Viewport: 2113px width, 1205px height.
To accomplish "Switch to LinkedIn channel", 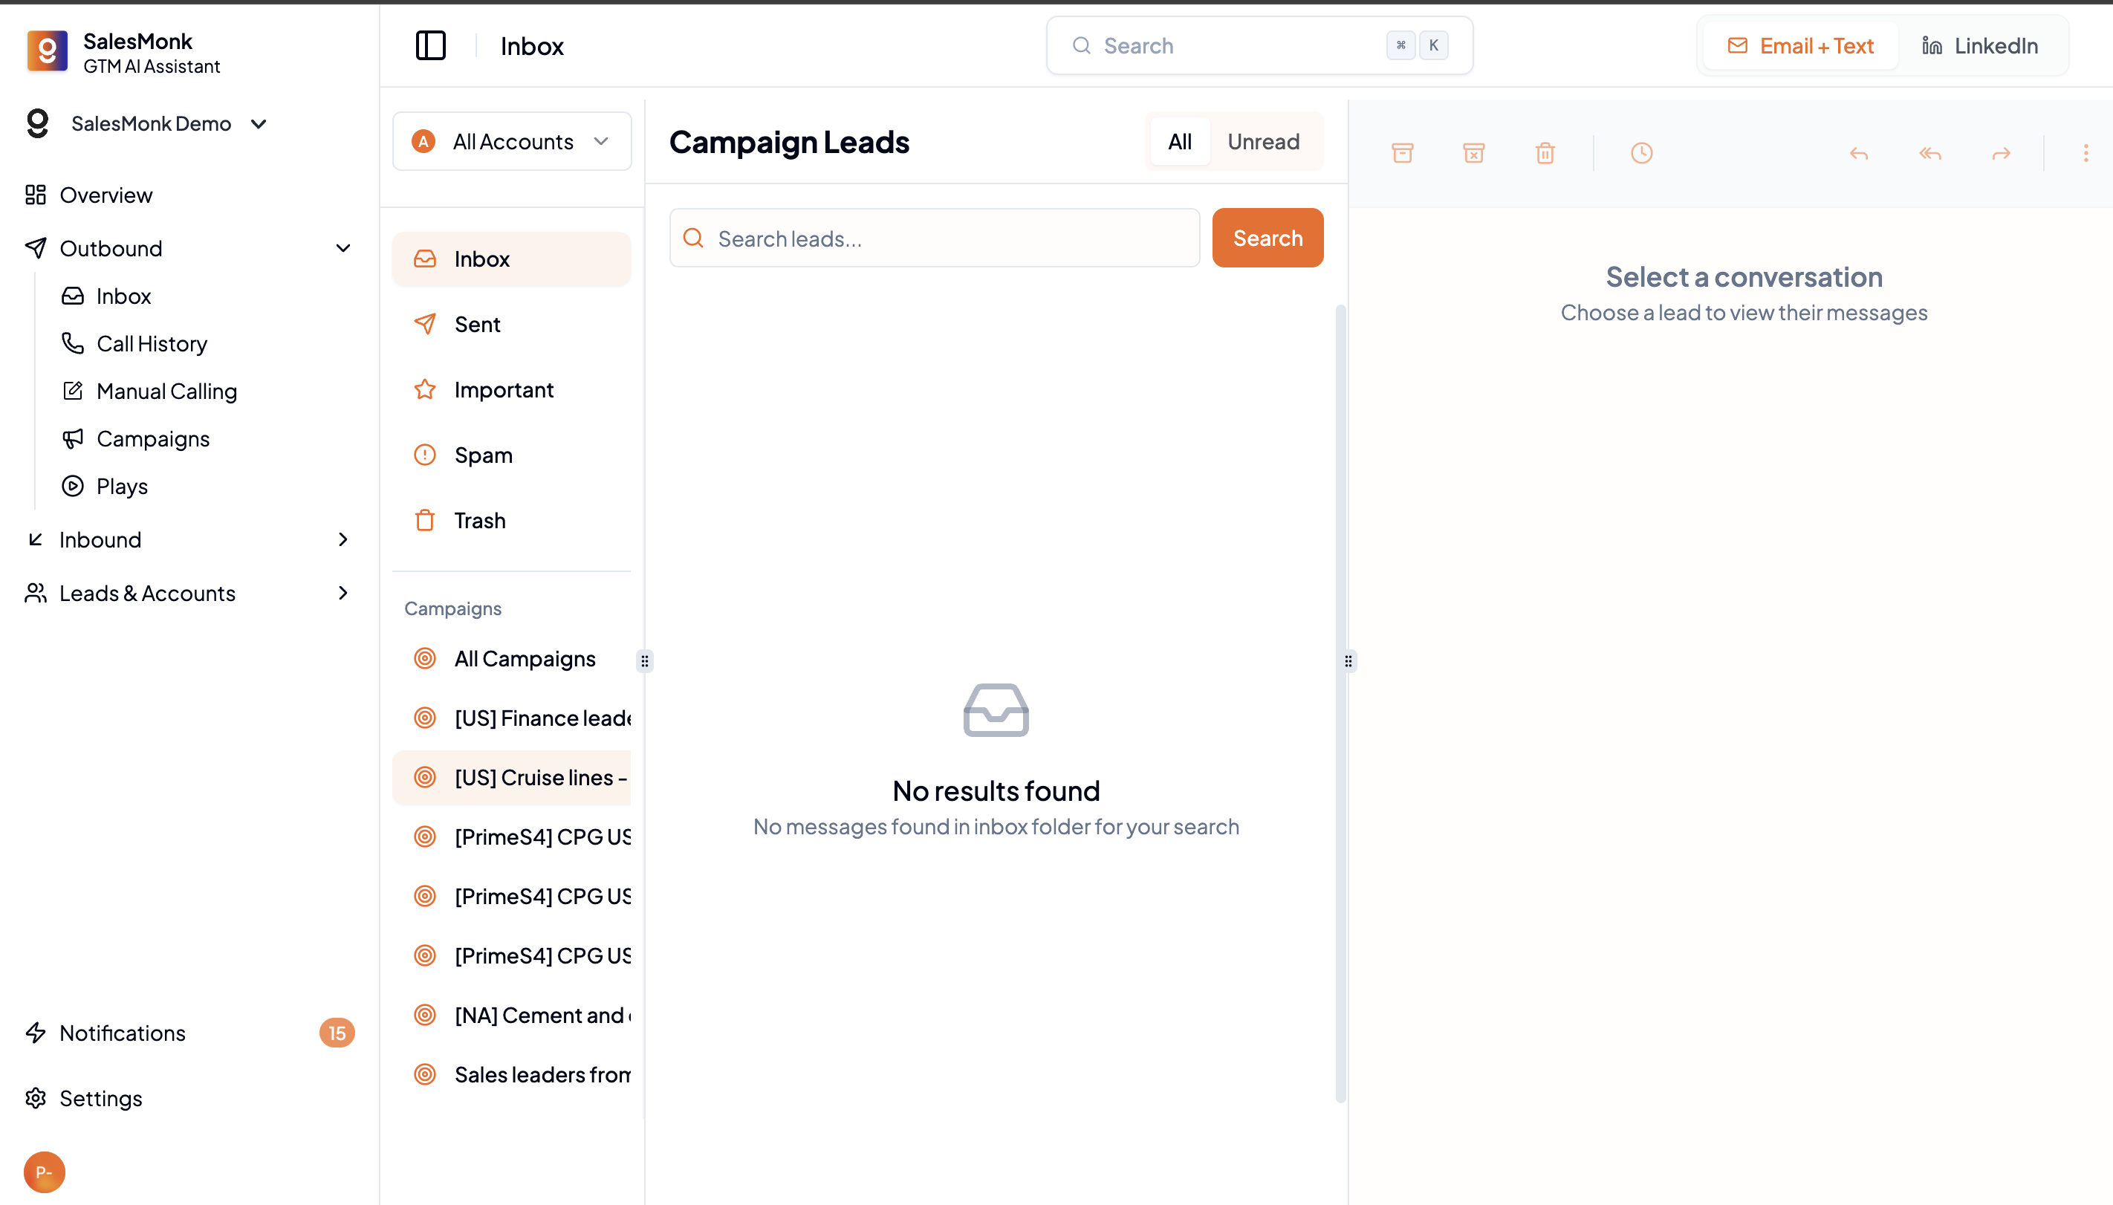I will click(1980, 45).
